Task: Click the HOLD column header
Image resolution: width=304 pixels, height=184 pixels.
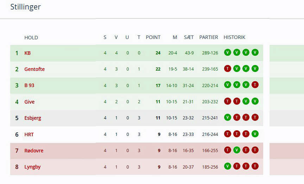Action: coord(31,38)
